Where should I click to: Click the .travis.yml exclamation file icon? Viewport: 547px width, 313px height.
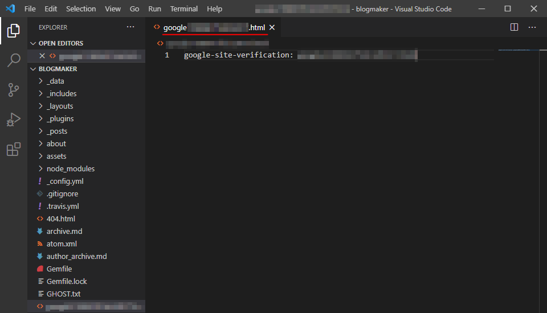point(40,207)
